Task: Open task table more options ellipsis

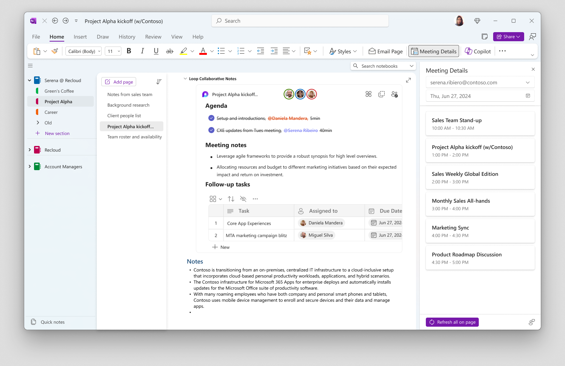Action: [255, 199]
